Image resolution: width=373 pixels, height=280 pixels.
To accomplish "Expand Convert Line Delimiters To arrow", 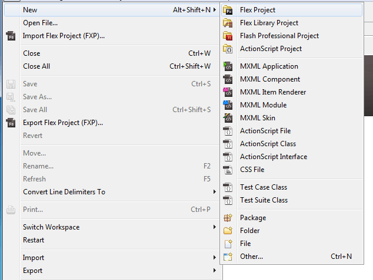I will pos(215,192).
